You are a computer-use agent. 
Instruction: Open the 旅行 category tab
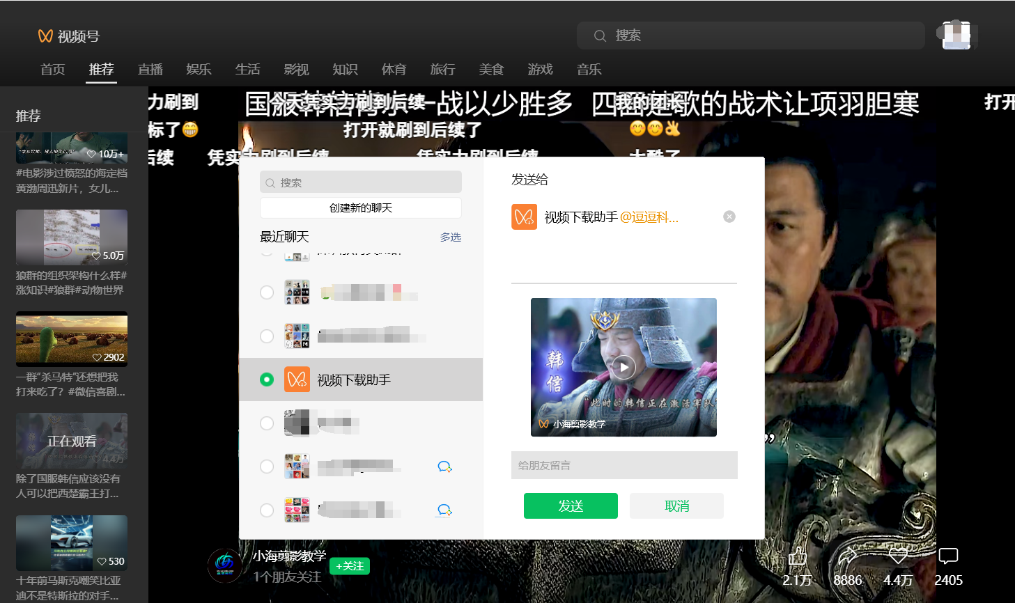443,70
